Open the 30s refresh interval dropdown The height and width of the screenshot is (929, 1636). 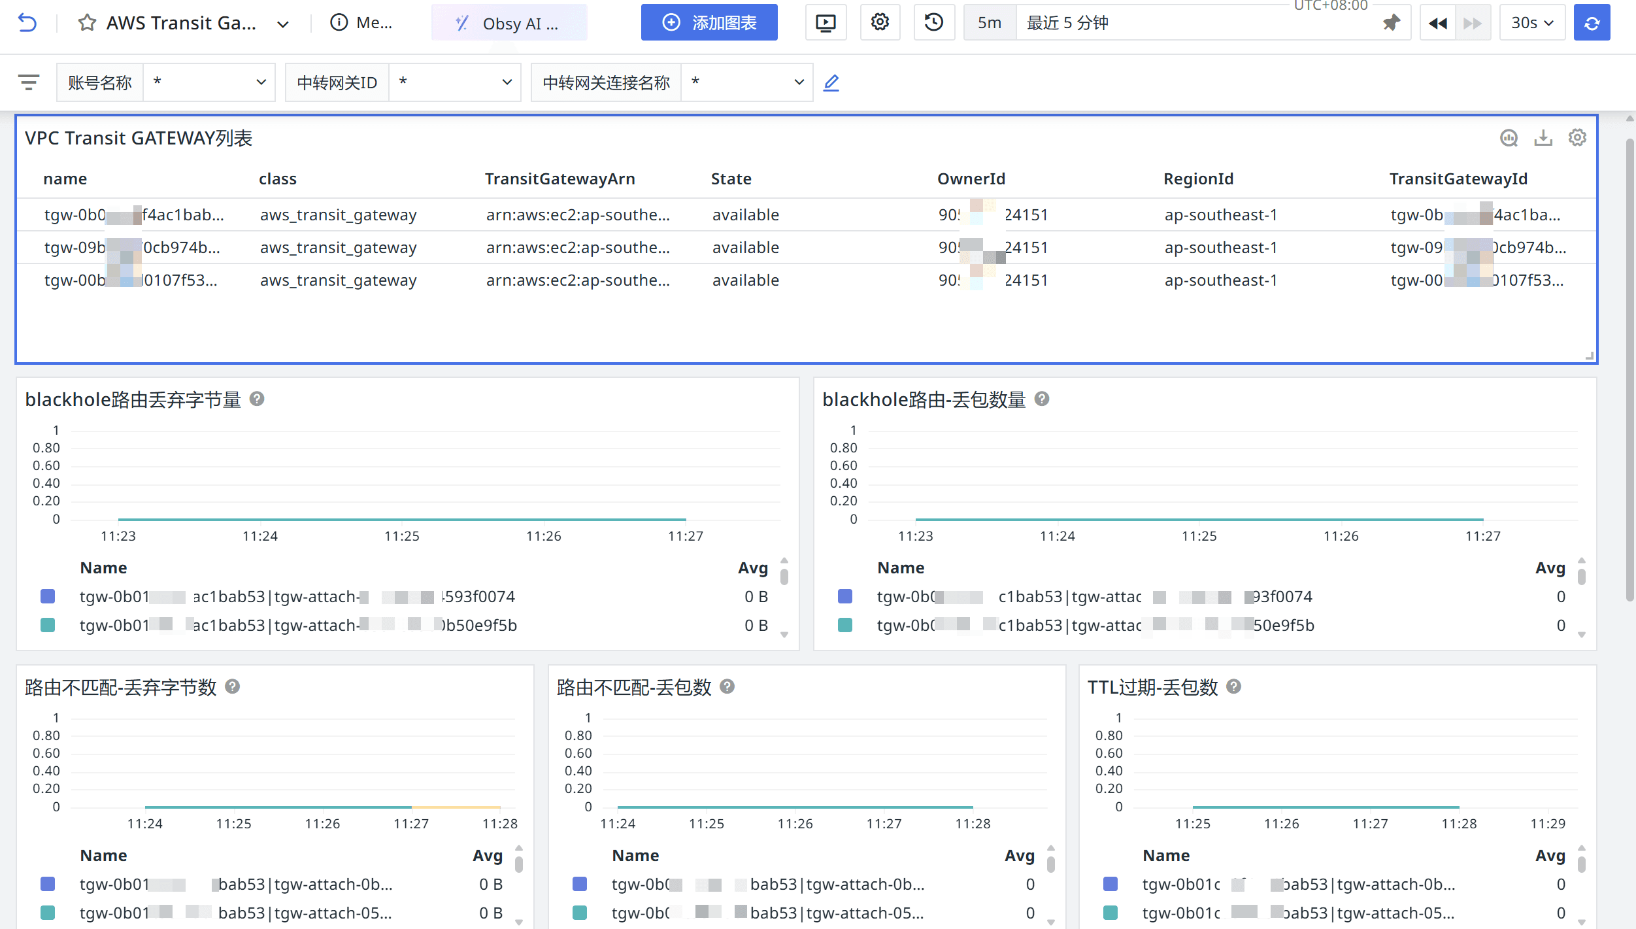tap(1532, 23)
